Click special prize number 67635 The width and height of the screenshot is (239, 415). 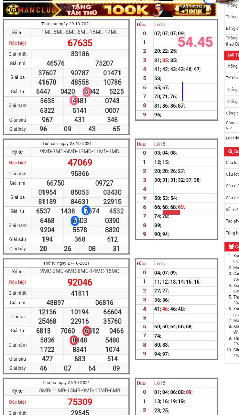tap(80, 43)
